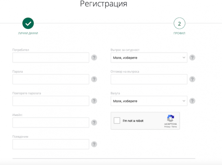Open reCAPTCHA Terms link
The image size is (222, 165).
point(174,126)
